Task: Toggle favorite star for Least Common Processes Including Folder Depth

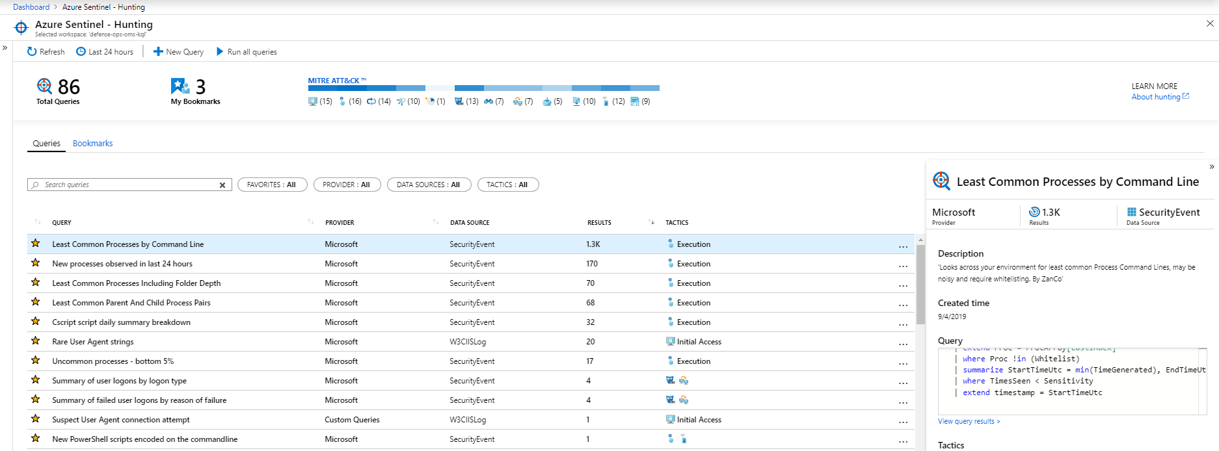Action: click(36, 283)
